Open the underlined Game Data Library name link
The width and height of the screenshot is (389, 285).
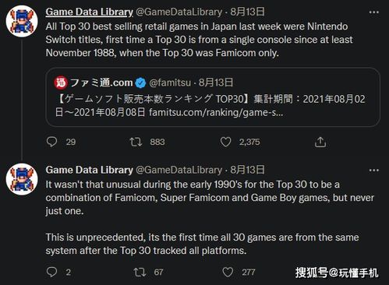click(x=90, y=12)
